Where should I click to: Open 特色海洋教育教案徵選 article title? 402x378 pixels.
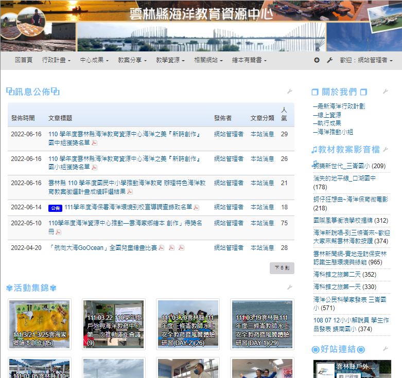pos(127,187)
